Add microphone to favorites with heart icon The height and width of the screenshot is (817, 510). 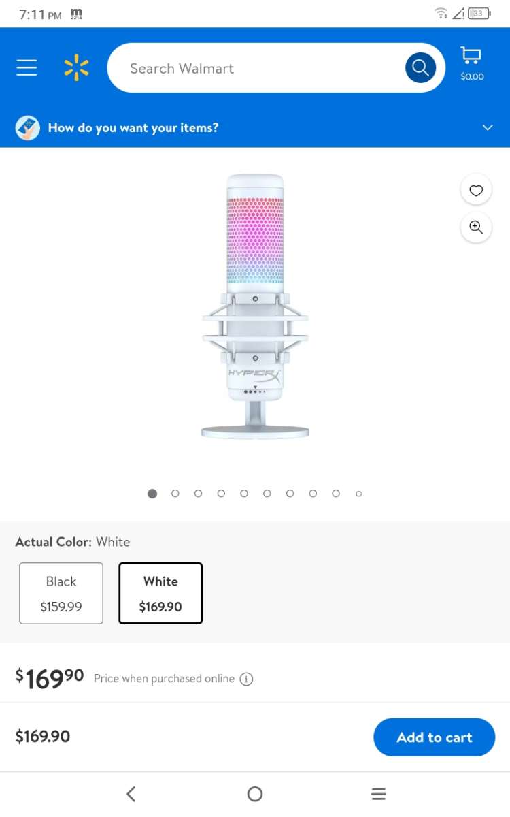[x=476, y=191]
